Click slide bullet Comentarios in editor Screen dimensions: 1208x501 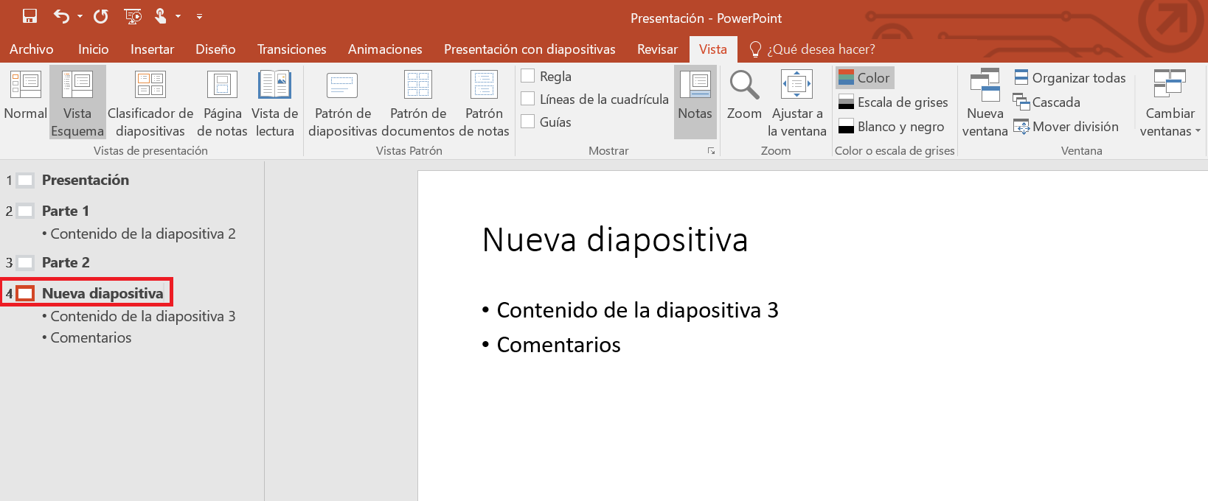pos(558,345)
